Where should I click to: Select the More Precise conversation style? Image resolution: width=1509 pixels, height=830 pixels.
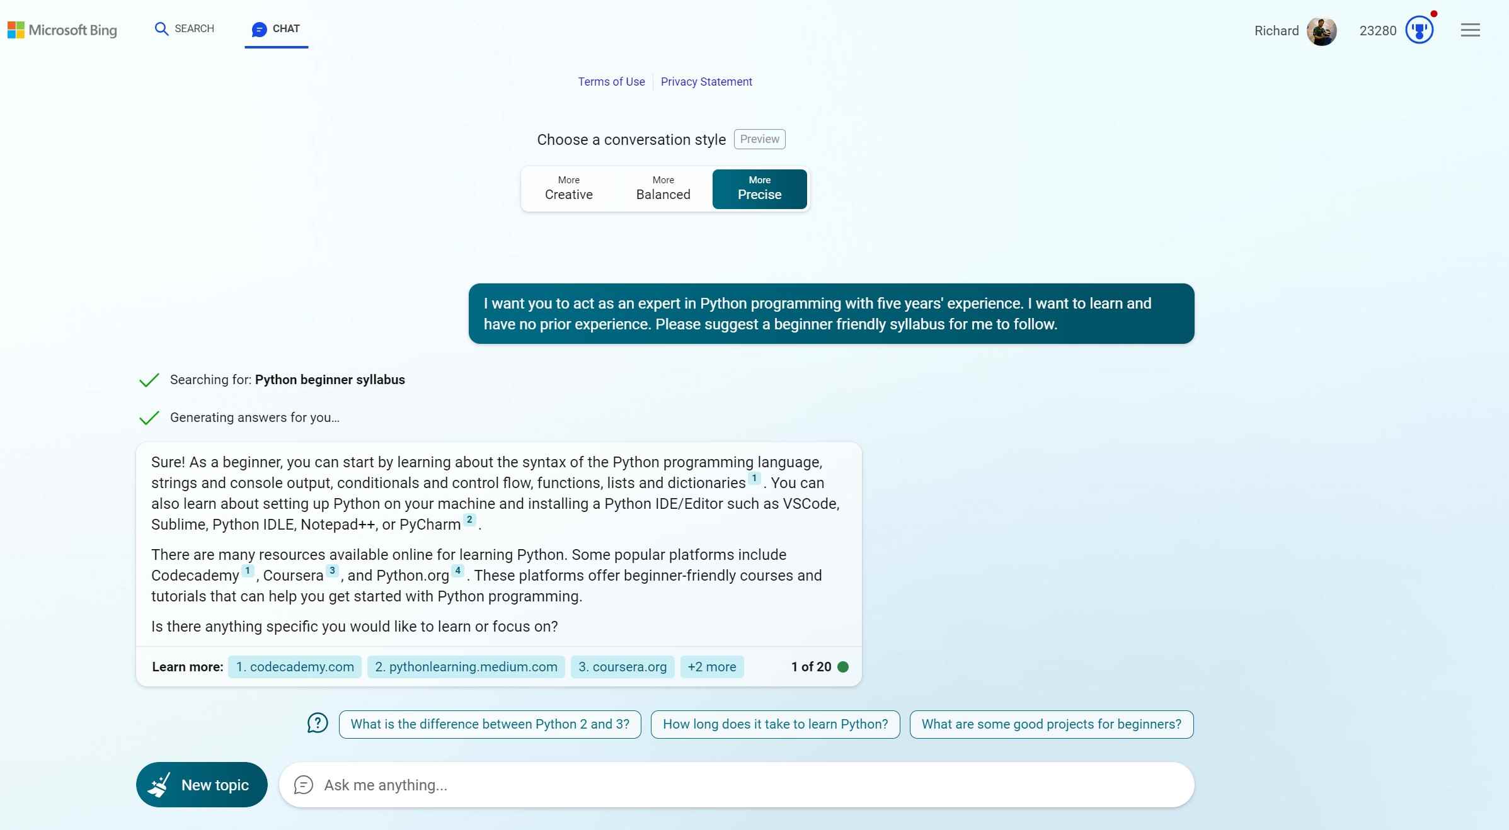[760, 188]
